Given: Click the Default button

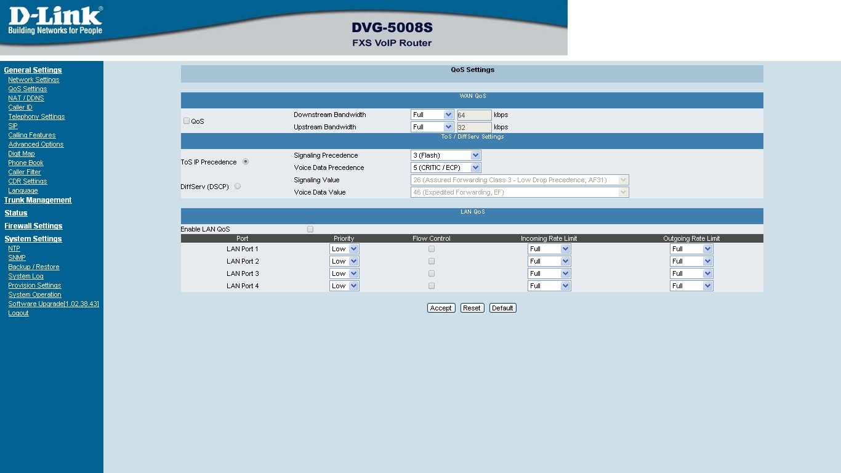Looking at the screenshot, I should coord(502,308).
